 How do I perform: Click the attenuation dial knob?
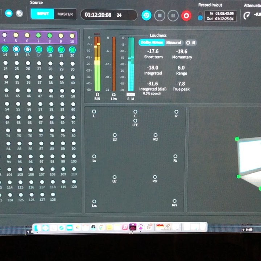247,16
